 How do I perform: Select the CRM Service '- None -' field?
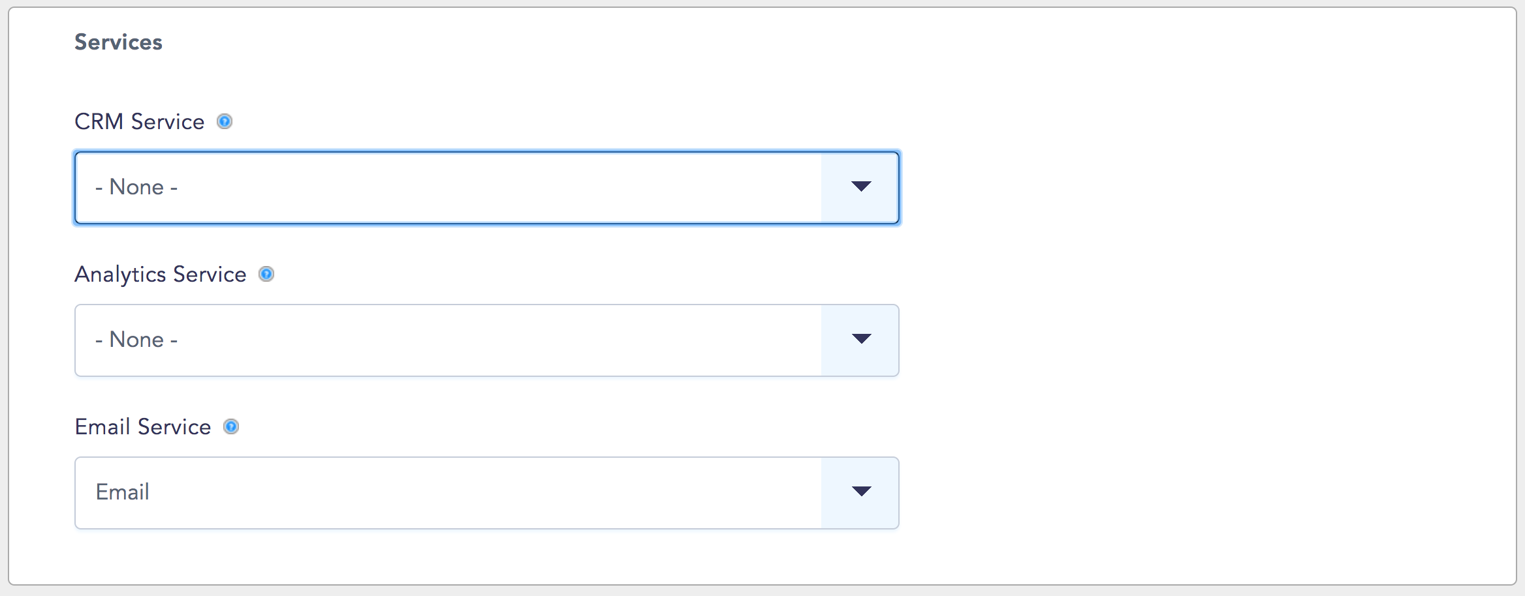point(487,188)
